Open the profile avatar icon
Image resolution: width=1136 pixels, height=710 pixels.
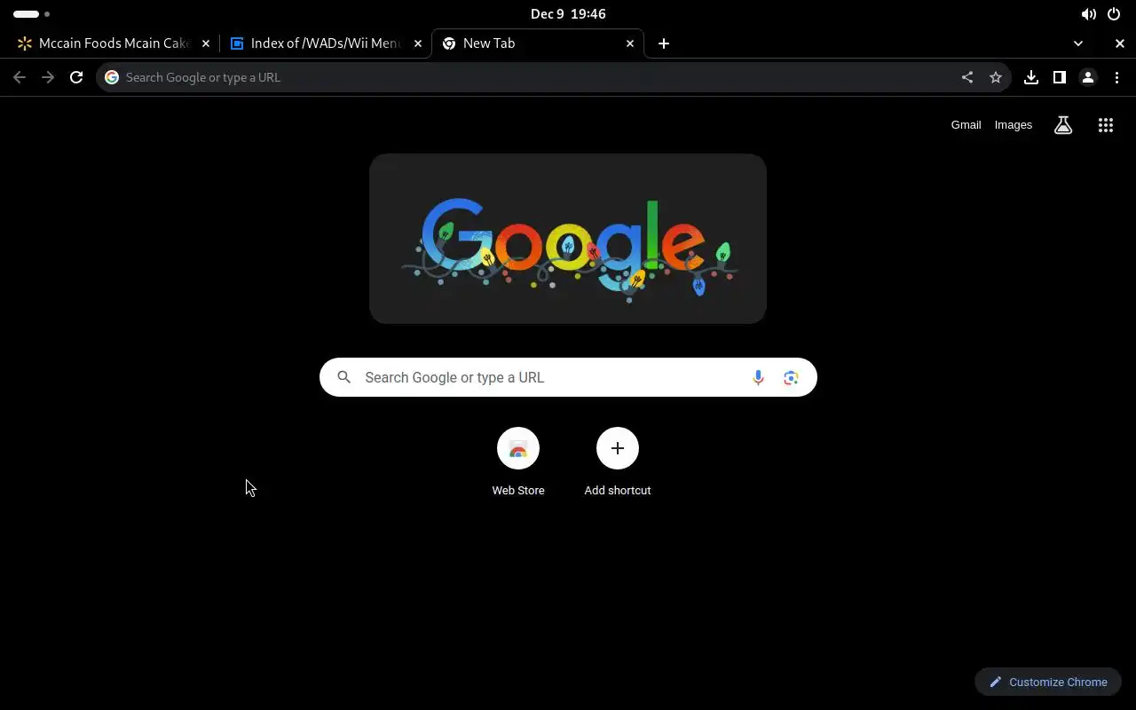point(1088,77)
